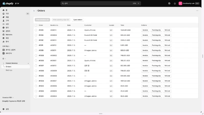Click the Home icon in sidebar

point(4,10)
